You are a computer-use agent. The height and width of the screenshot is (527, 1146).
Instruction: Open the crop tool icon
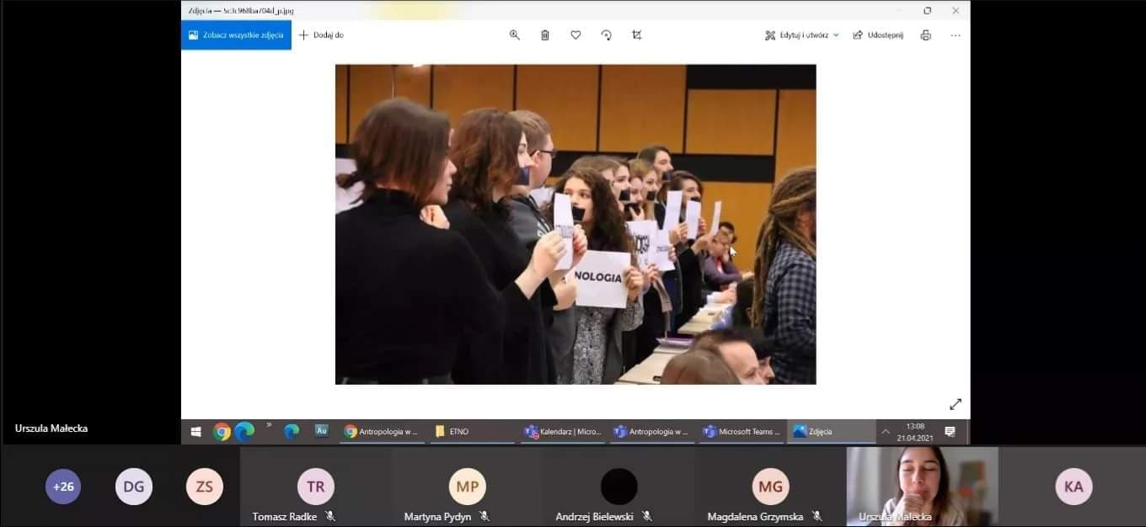(637, 35)
